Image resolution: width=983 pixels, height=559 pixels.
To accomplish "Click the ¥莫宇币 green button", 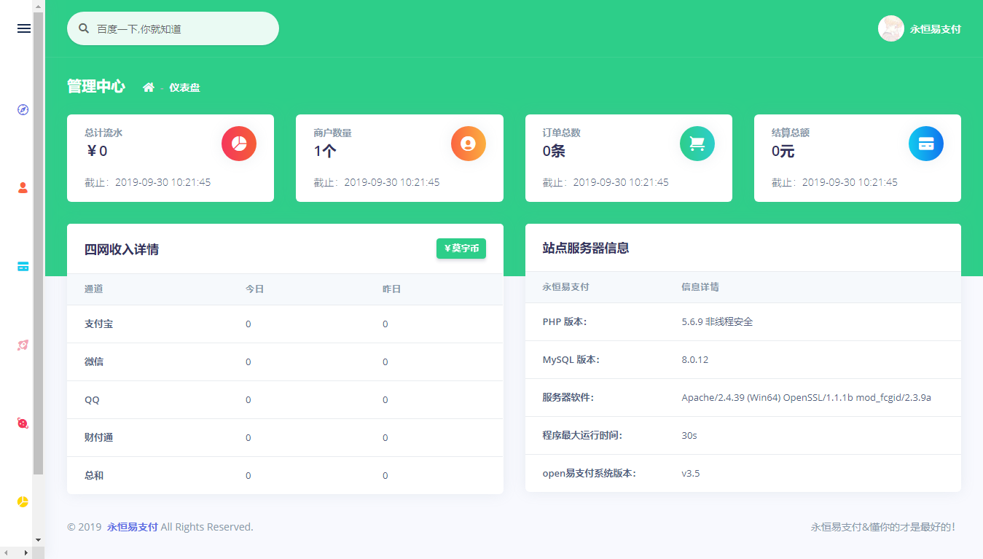I will (461, 249).
